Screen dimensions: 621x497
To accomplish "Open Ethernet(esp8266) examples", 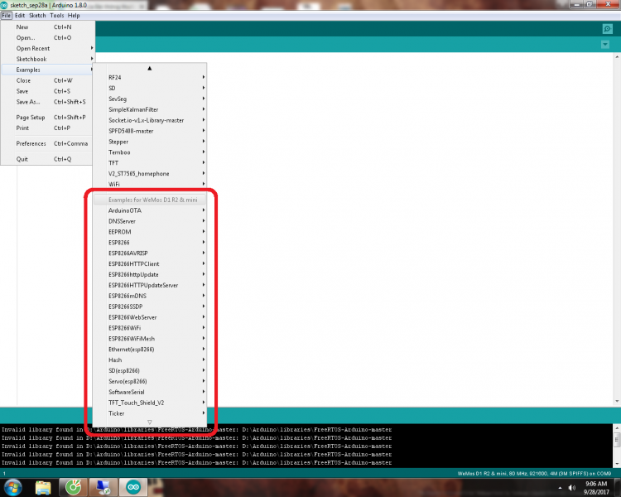I will [150, 350].
